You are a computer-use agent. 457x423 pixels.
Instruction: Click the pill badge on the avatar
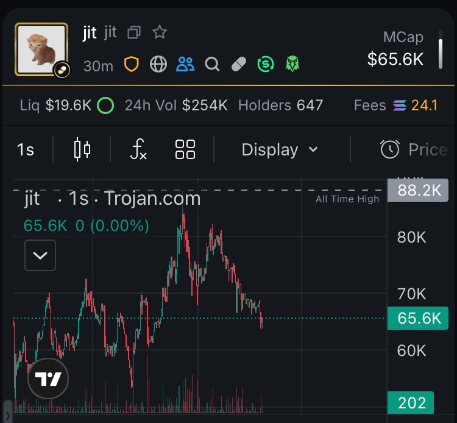pyautogui.click(x=62, y=70)
